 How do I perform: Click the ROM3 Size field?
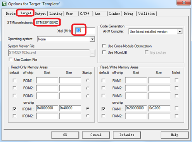click(x=70, y=96)
